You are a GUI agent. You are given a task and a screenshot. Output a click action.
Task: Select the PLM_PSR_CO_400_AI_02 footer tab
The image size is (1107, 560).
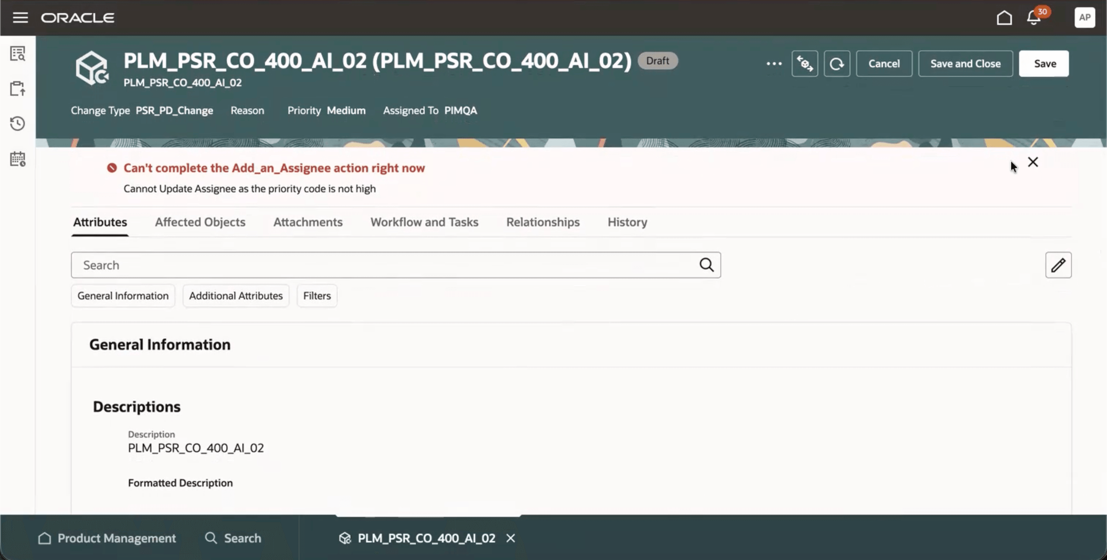426,538
